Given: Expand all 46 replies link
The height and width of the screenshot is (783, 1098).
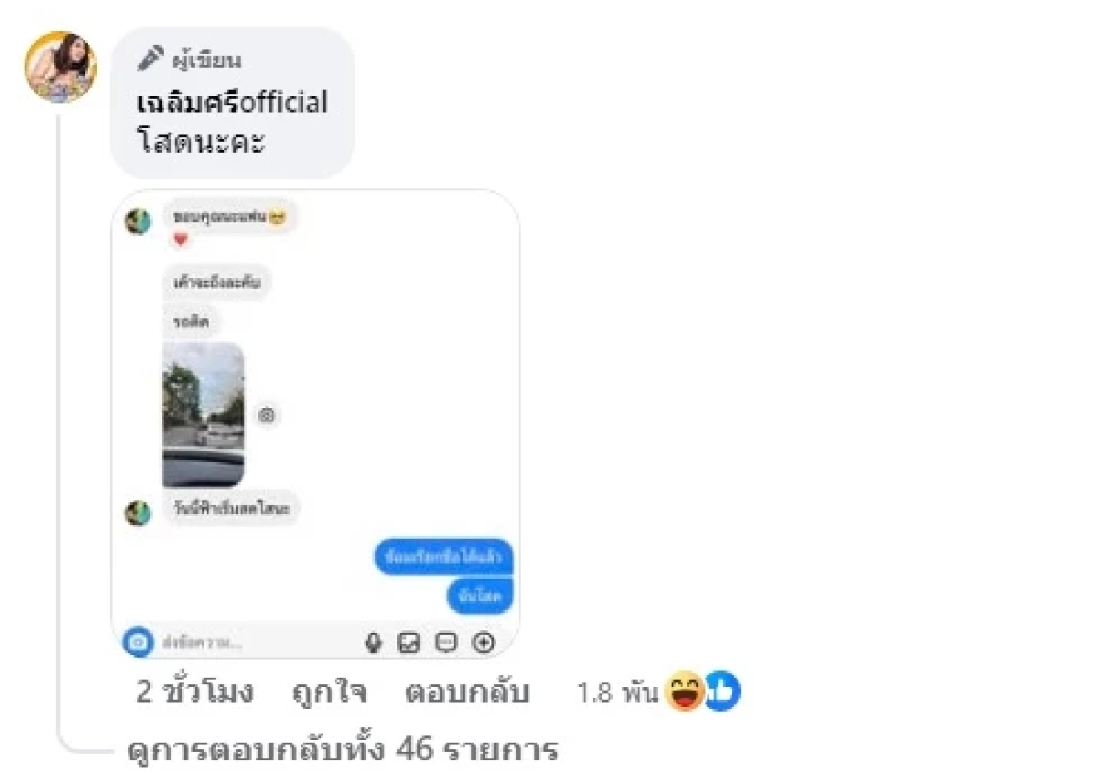Looking at the screenshot, I should (x=342, y=751).
